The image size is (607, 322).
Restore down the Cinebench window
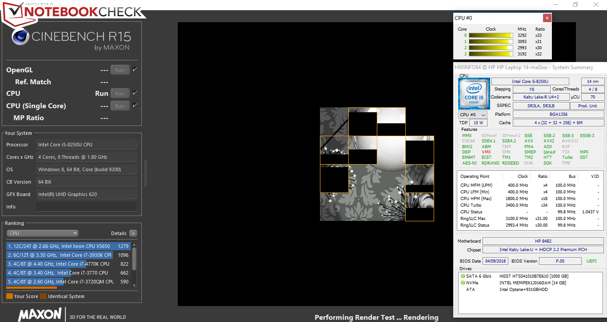coord(575,4)
